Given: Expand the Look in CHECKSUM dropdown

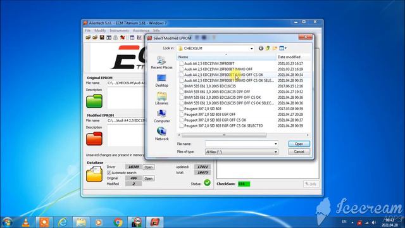Looking at the screenshot, I should (251, 48).
